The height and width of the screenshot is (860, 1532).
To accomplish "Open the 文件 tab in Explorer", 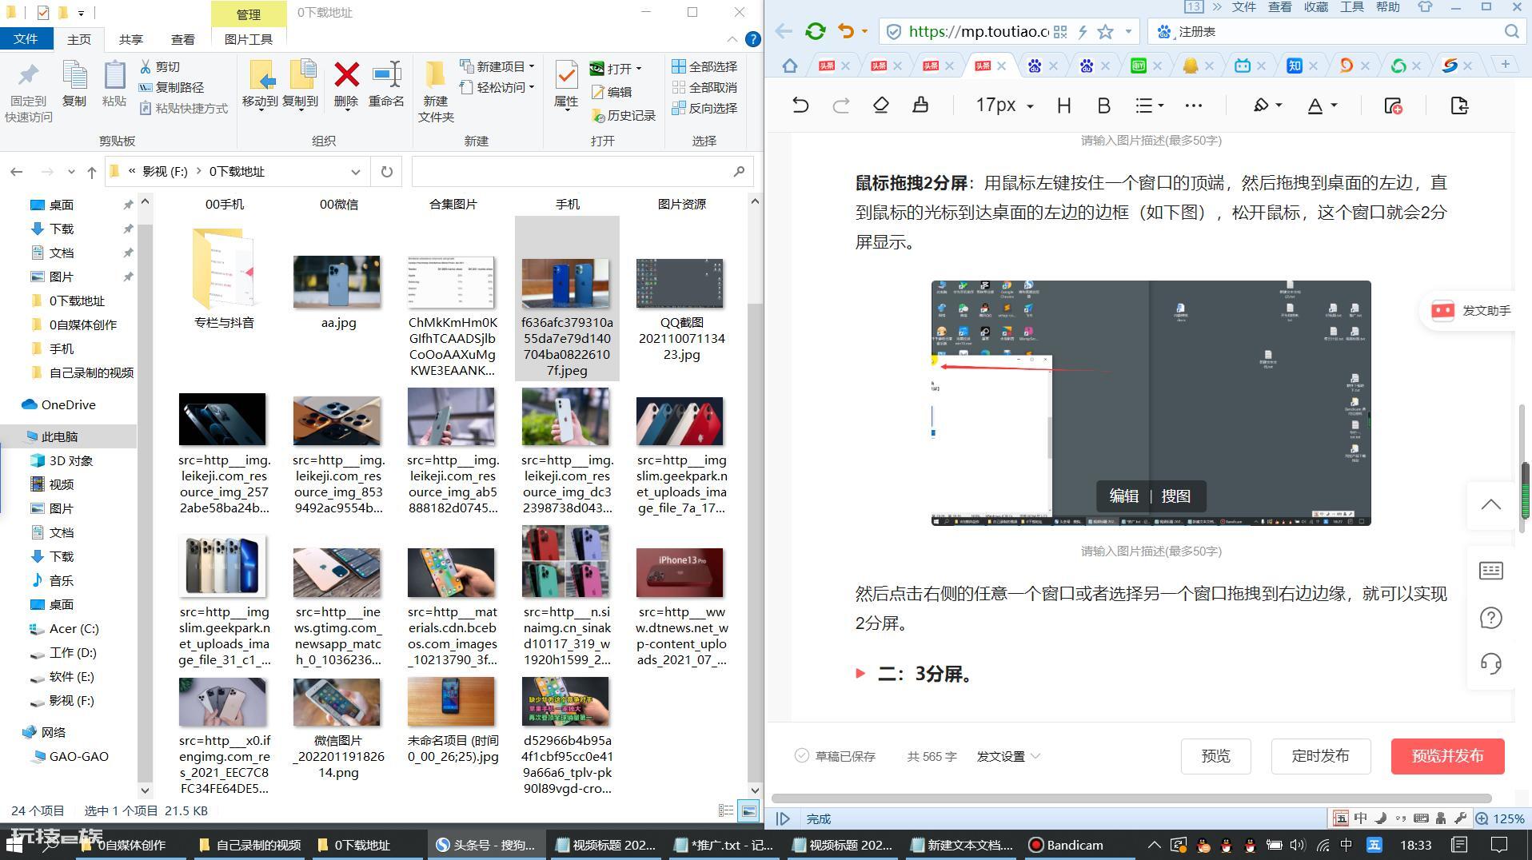I will [26, 39].
